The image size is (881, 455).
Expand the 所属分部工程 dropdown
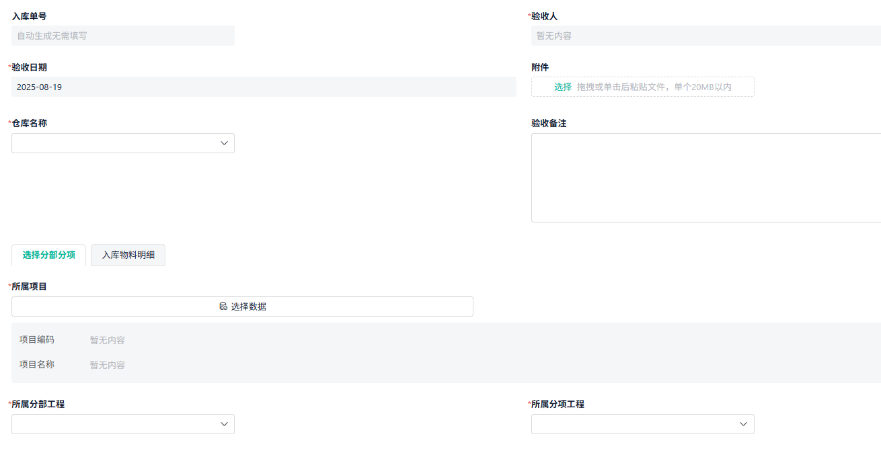tap(123, 424)
